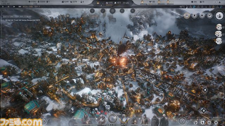Image resolution: width=225 pixels, height=126 pixels.
Task: Expand the third hexagon colony notification on right
Action: [x=219, y=41]
